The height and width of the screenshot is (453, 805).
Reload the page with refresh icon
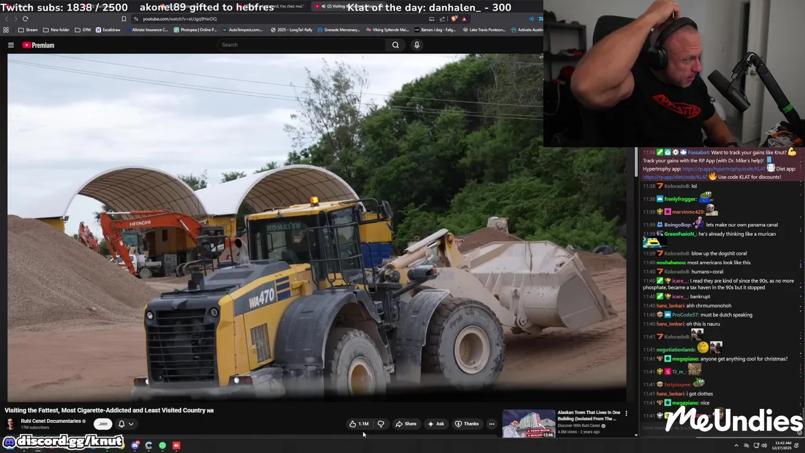pyautogui.click(x=25, y=19)
